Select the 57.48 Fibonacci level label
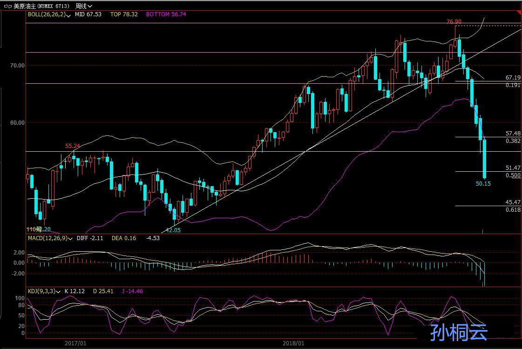This screenshot has height=349, width=522. (513, 133)
